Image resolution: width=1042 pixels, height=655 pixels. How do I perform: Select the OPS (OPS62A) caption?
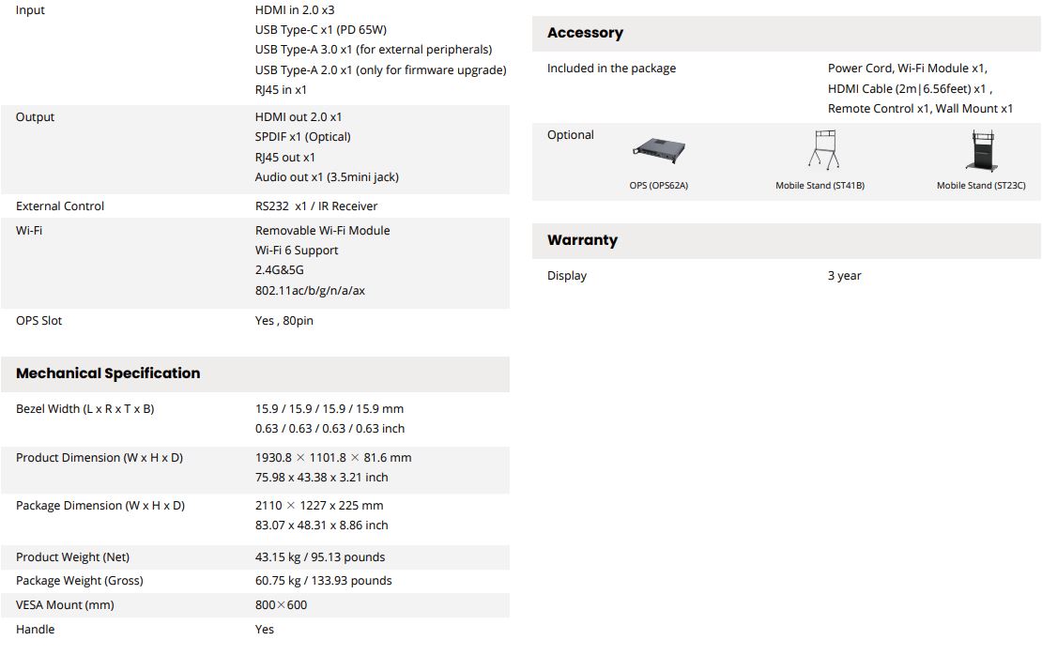click(659, 186)
